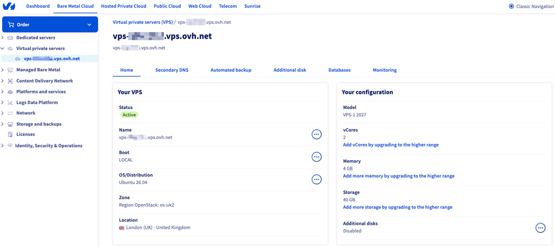The height and width of the screenshot is (247, 556).
Task: Switch to the Automated backup tab
Action: click(x=231, y=70)
